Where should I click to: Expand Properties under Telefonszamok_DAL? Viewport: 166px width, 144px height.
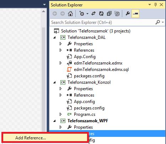[x=60, y=44]
